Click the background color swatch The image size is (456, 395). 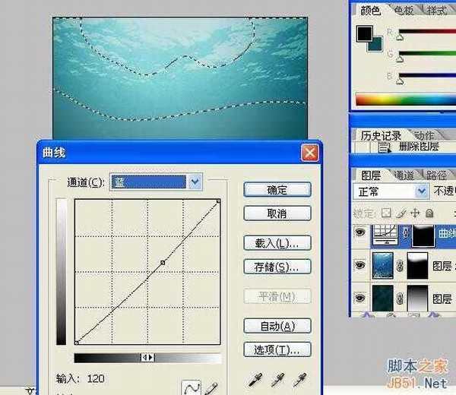tap(376, 45)
